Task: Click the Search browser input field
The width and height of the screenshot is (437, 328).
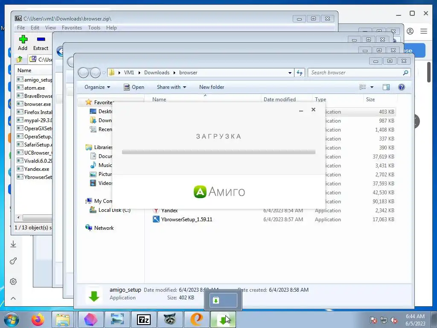Action: pos(355,73)
